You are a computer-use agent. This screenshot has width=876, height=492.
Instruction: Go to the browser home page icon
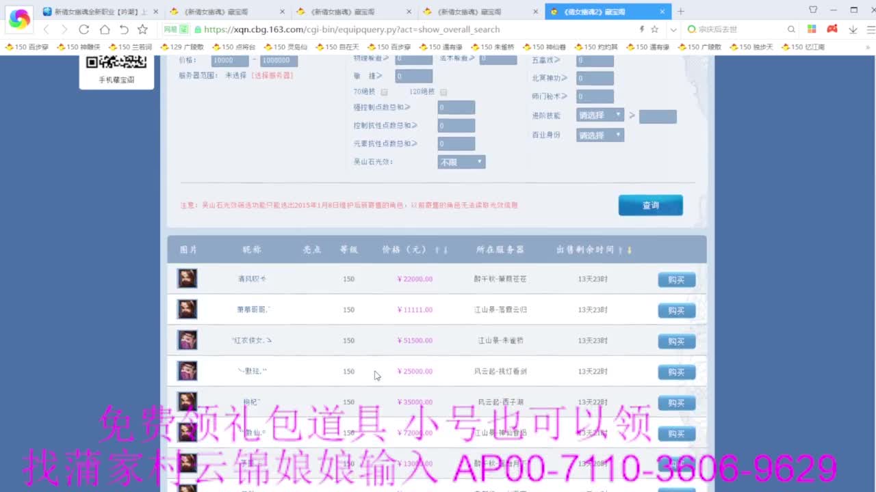[104, 29]
